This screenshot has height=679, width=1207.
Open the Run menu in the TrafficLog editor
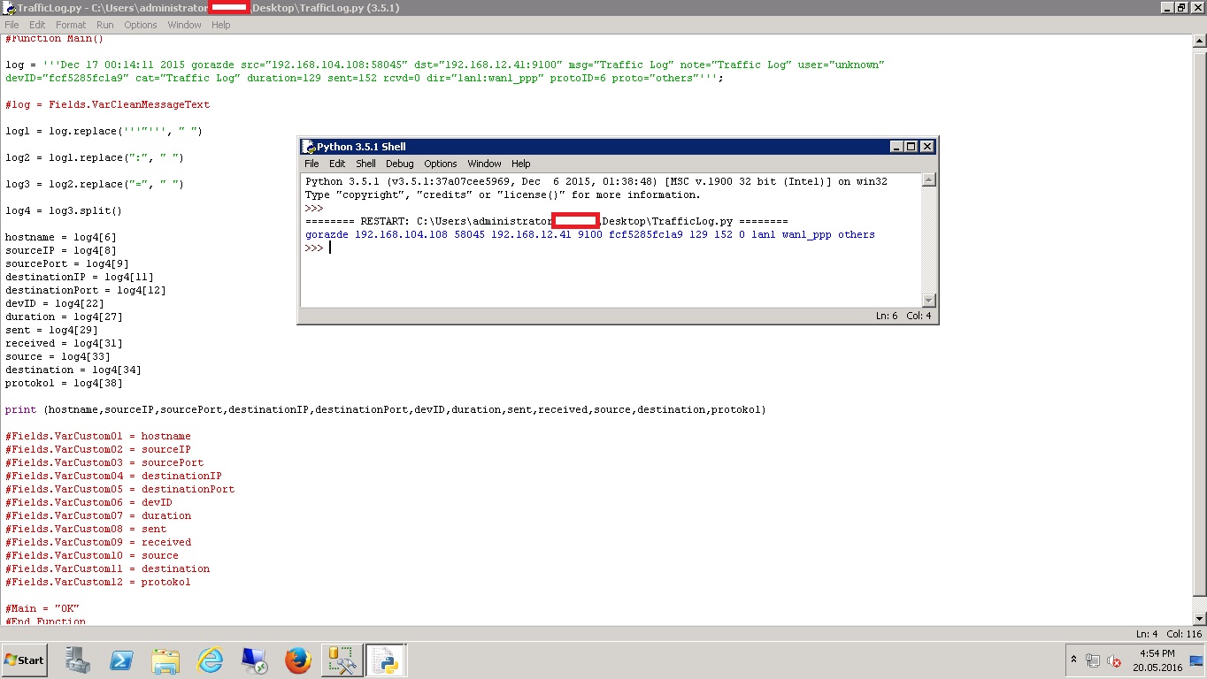pyautogui.click(x=104, y=24)
